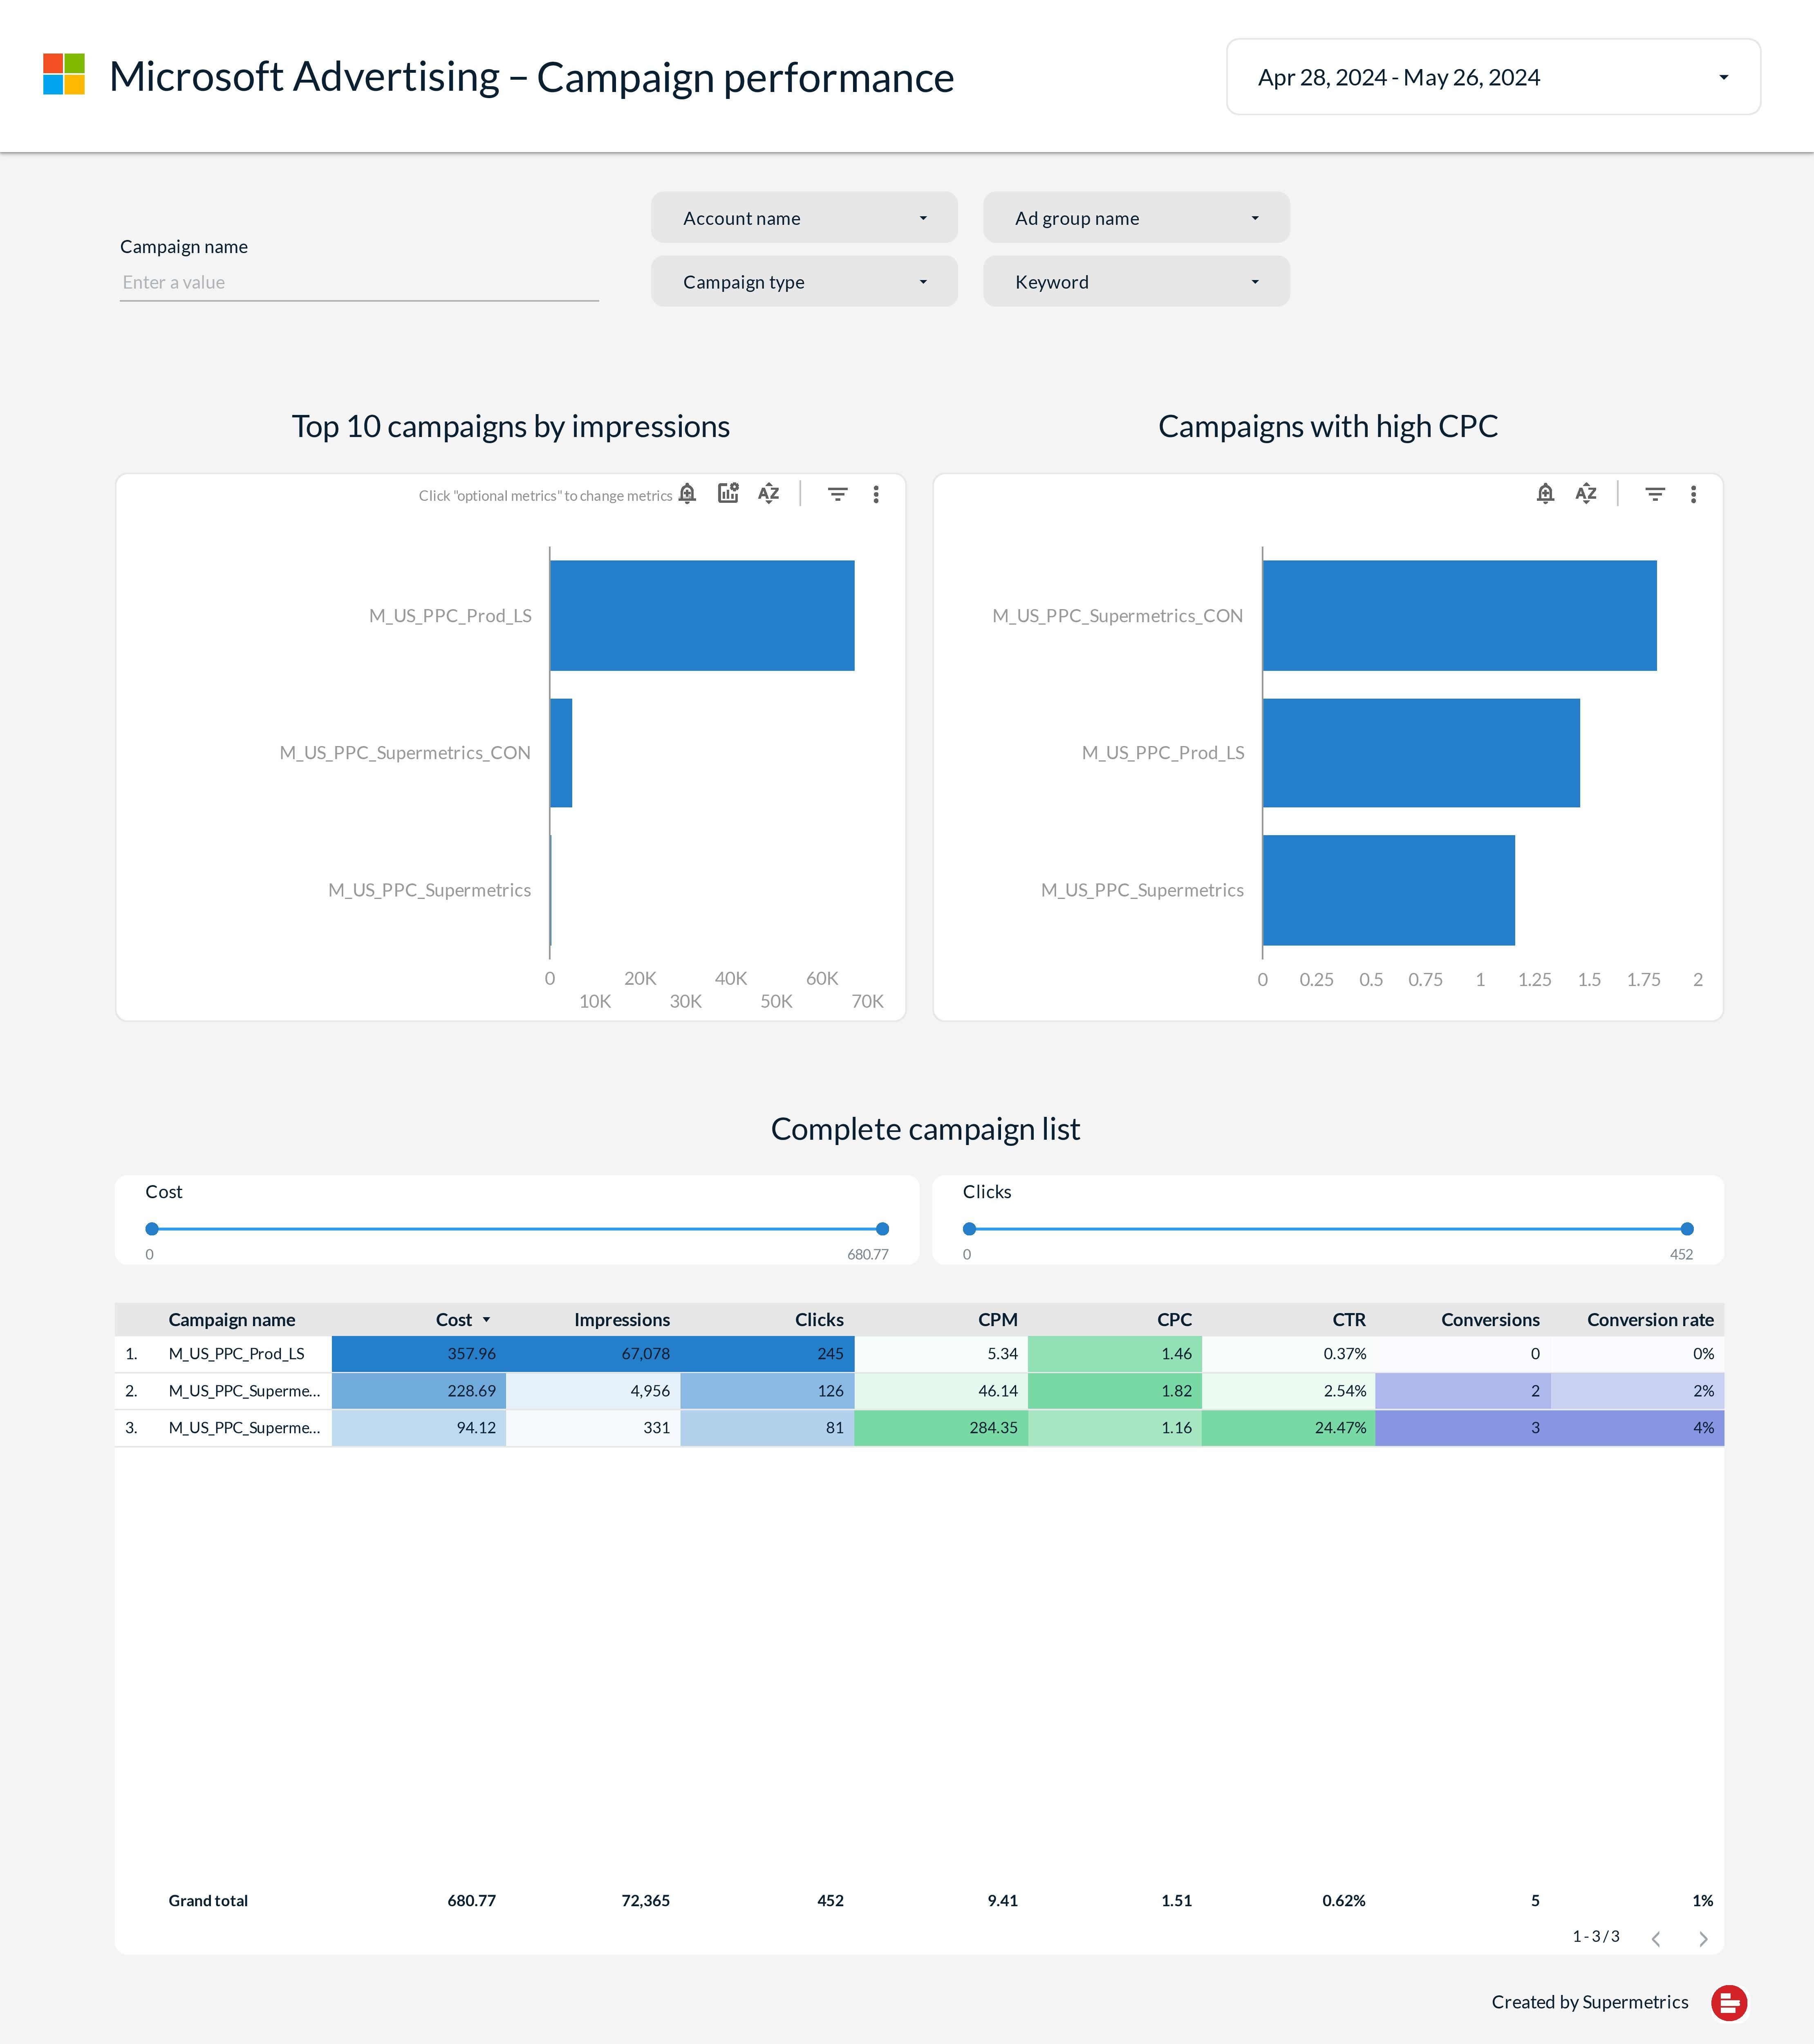Click the Cost slider right handle

(882, 1229)
